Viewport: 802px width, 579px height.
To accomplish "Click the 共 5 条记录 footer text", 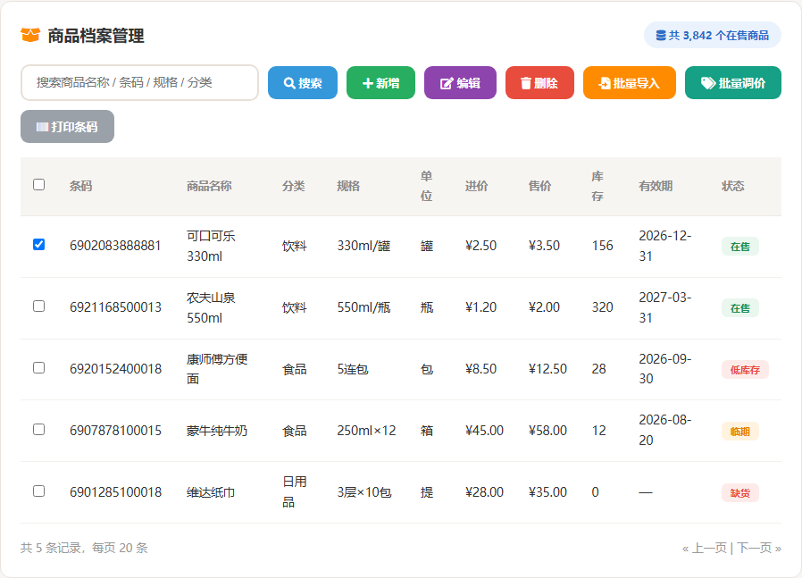I will [x=51, y=549].
